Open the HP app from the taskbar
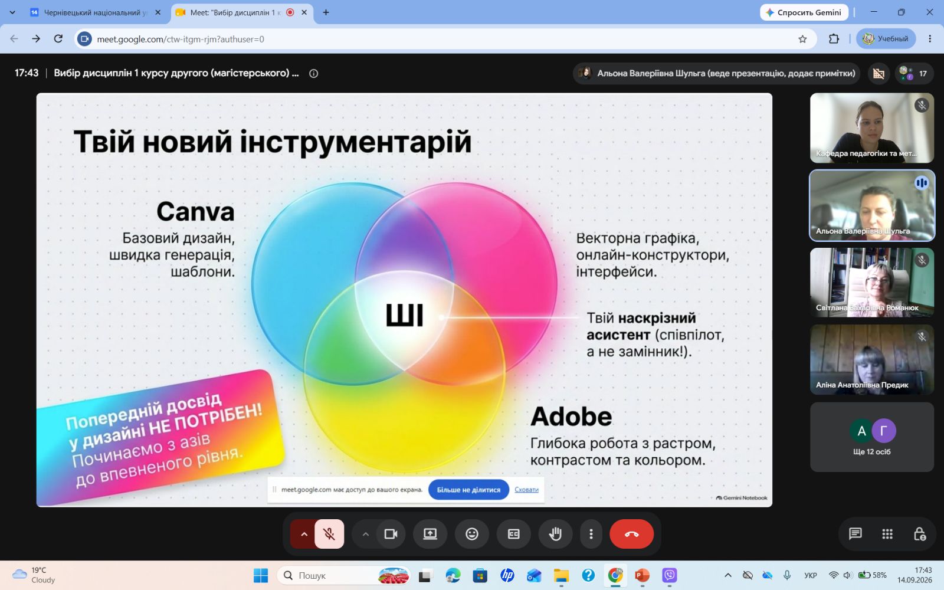The image size is (944, 590). pos(507,575)
